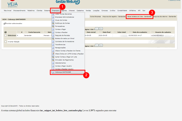Click the trash icon in the table header
This screenshot has width=182, height=121.
(5, 32)
